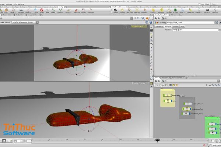Open the Windows menu
Image resolution: width=221 pixels, height=147 pixels.
tap(9, 4)
